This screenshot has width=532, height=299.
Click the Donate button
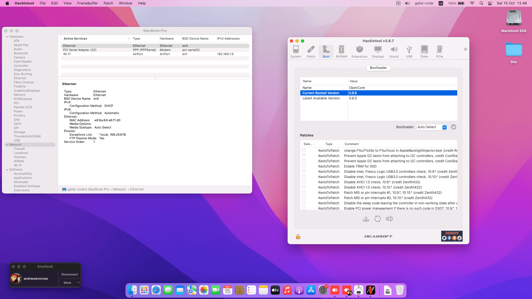(x=452, y=236)
